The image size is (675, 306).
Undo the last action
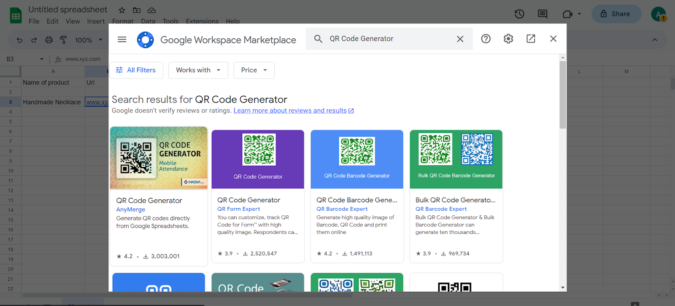(x=19, y=40)
